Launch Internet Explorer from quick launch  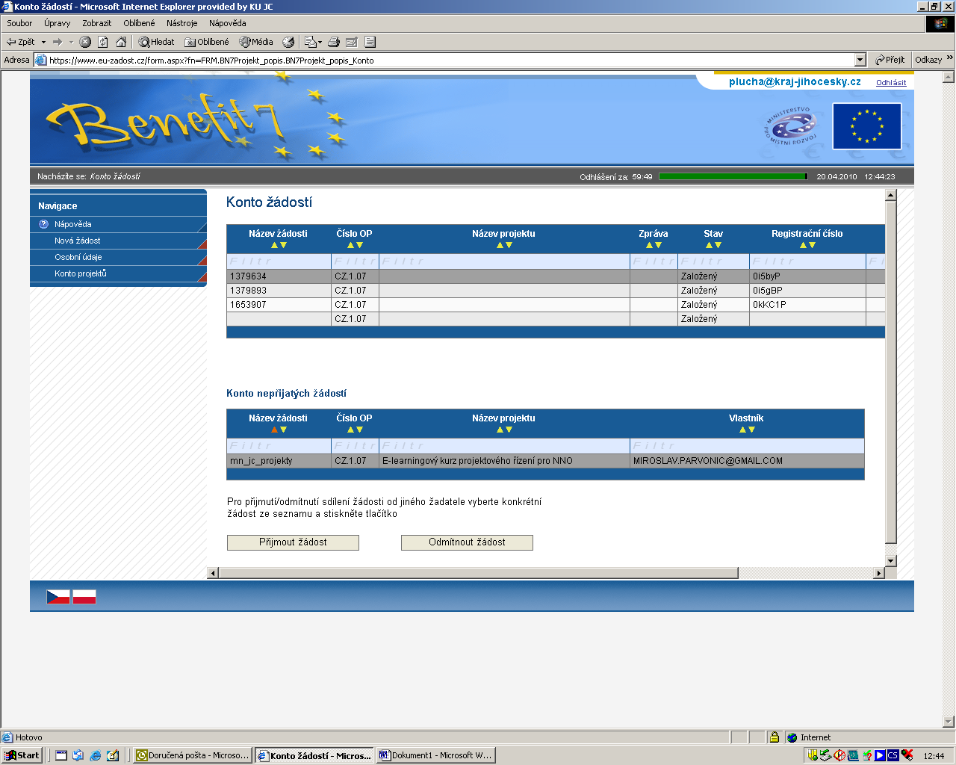tap(96, 755)
